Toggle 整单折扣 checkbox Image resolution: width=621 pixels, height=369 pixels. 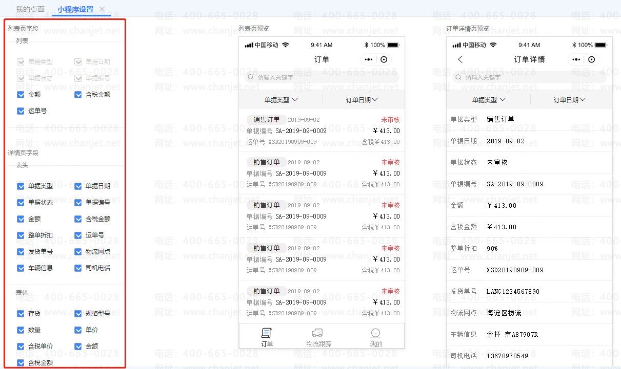point(21,235)
